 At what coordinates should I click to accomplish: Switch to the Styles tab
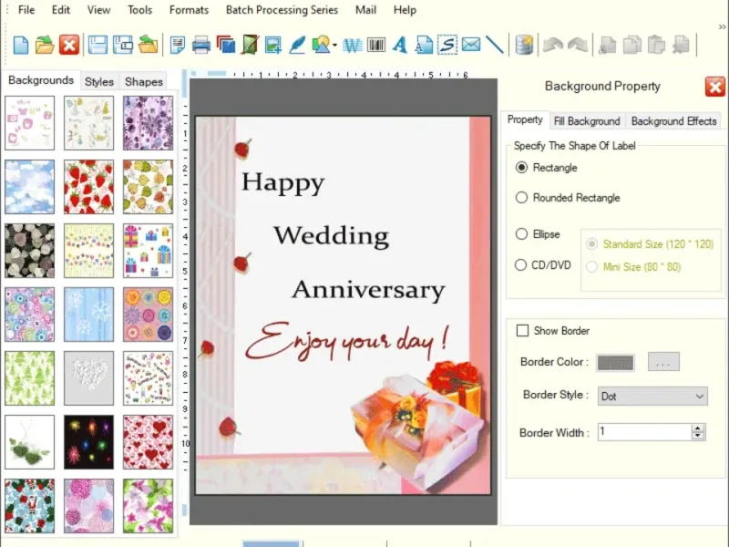click(99, 82)
